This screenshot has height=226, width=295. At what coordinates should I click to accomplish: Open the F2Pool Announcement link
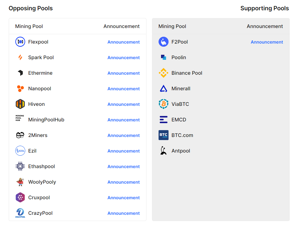coord(267,42)
